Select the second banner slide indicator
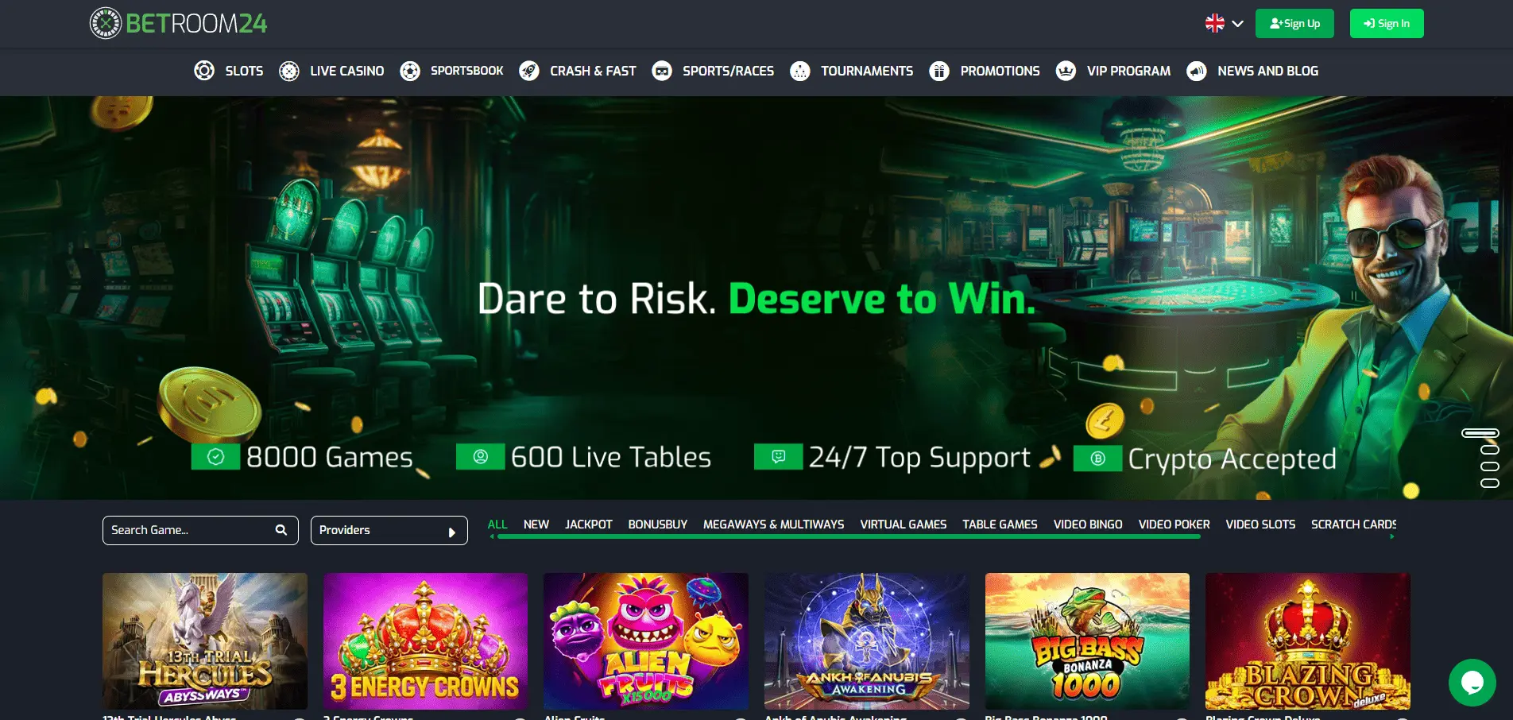This screenshot has width=1513, height=720. coord(1490,450)
